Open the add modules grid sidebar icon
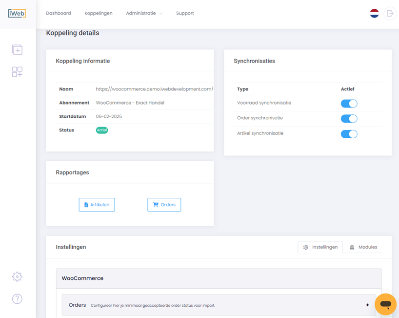Screen dimensions: 399x318 (x=17, y=72)
